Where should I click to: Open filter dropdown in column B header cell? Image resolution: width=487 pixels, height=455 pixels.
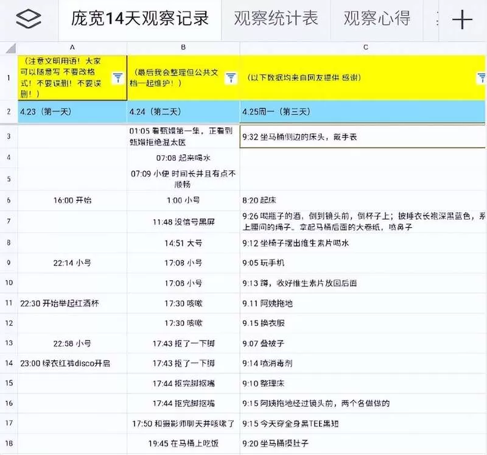(x=231, y=78)
